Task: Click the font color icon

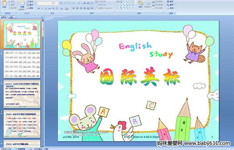Action: (67, 9)
